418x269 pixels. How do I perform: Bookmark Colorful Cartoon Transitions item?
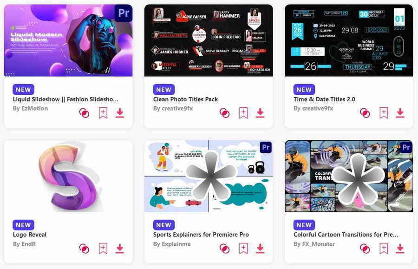[384, 249]
